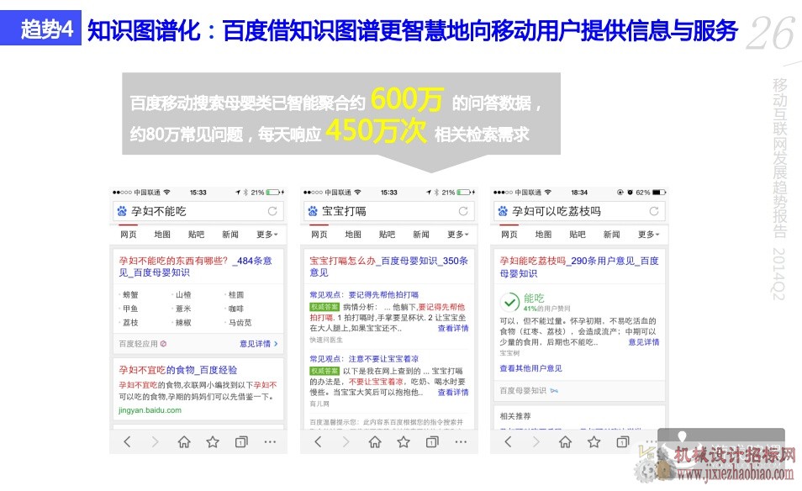
Task: Expand 更多 dropdown in the 孕妇不能吃 phone
Action: pos(267,235)
